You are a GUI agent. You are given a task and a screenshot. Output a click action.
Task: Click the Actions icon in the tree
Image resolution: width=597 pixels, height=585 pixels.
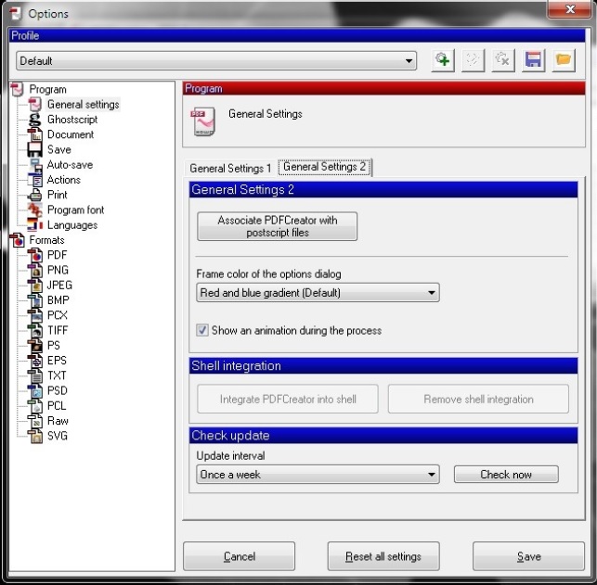click(x=34, y=180)
